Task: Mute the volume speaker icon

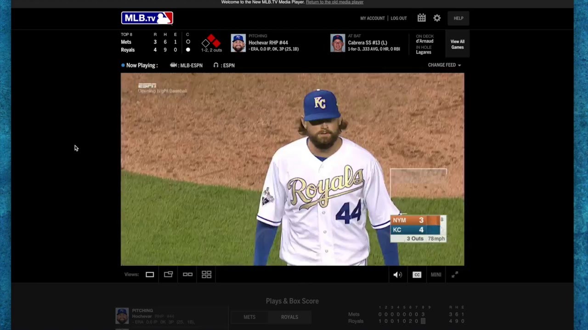Action: pos(397,275)
